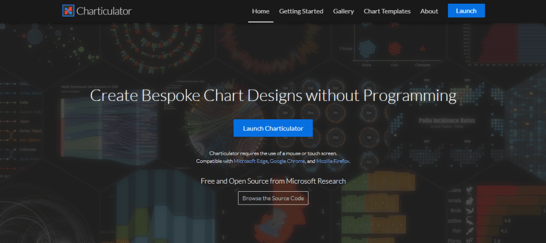Follow the Microsoft Edge link

coord(250,161)
